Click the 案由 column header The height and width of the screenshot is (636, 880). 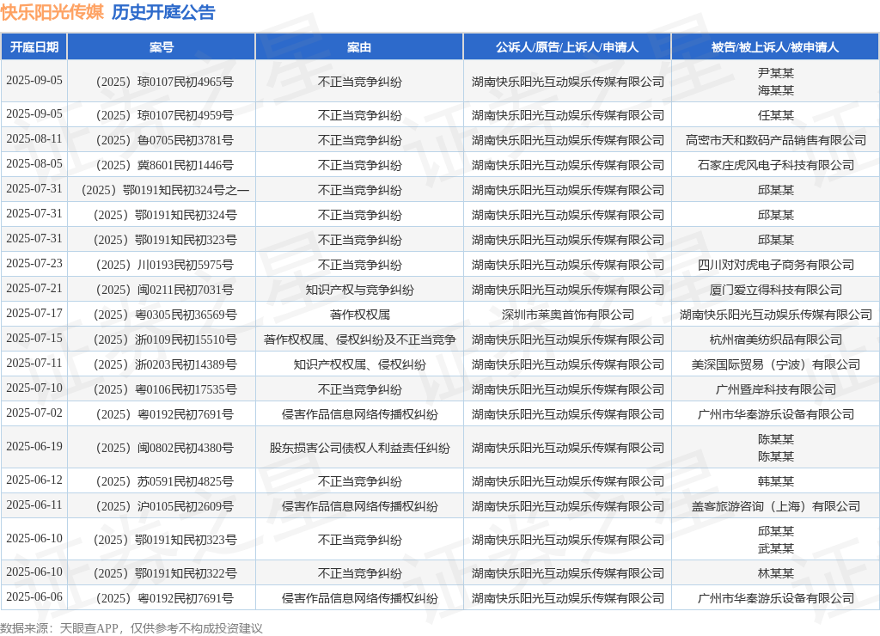point(359,47)
